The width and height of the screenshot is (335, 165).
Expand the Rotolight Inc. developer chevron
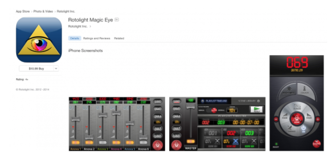pyautogui.click(x=90, y=26)
